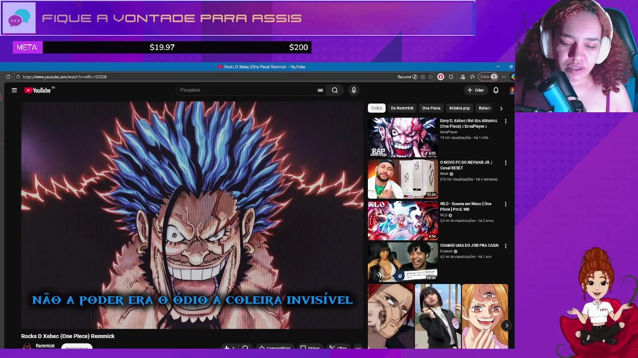
Task: Open the red ad blocker extension icon
Action: tap(441, 77)
